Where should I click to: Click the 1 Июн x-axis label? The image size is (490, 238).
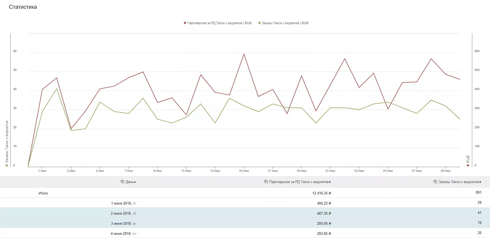pyautogui.click(x=42, y=171)
